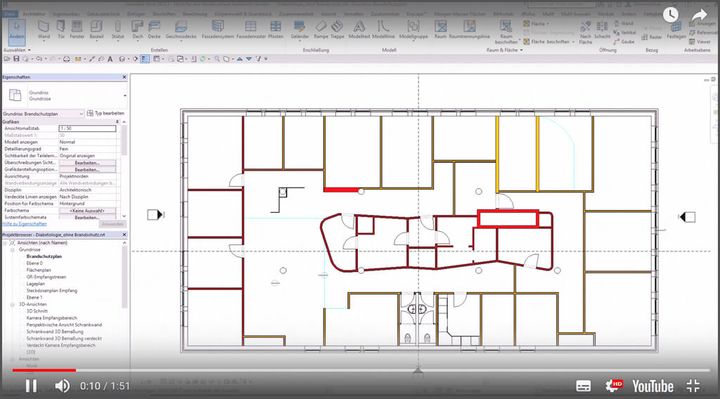Mute the video volume
Screen dimensions: 720x399
pyautogui.click(x=63, y=385)
